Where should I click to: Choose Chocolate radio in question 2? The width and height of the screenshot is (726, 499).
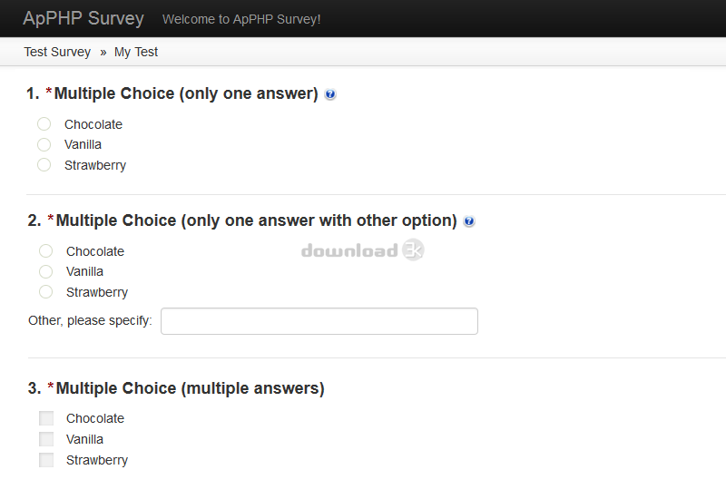[x=46, y=251]
